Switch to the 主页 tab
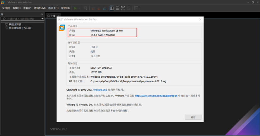Screen dimensions: 260x136 [x=53, y=16]
